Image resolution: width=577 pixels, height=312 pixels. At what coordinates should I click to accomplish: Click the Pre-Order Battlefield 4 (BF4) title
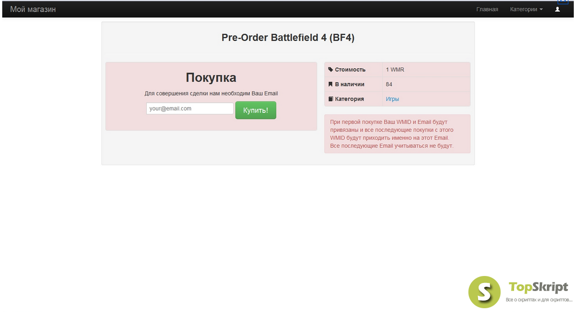(288, 38)
